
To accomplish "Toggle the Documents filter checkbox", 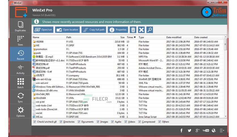I will (79, 122).
